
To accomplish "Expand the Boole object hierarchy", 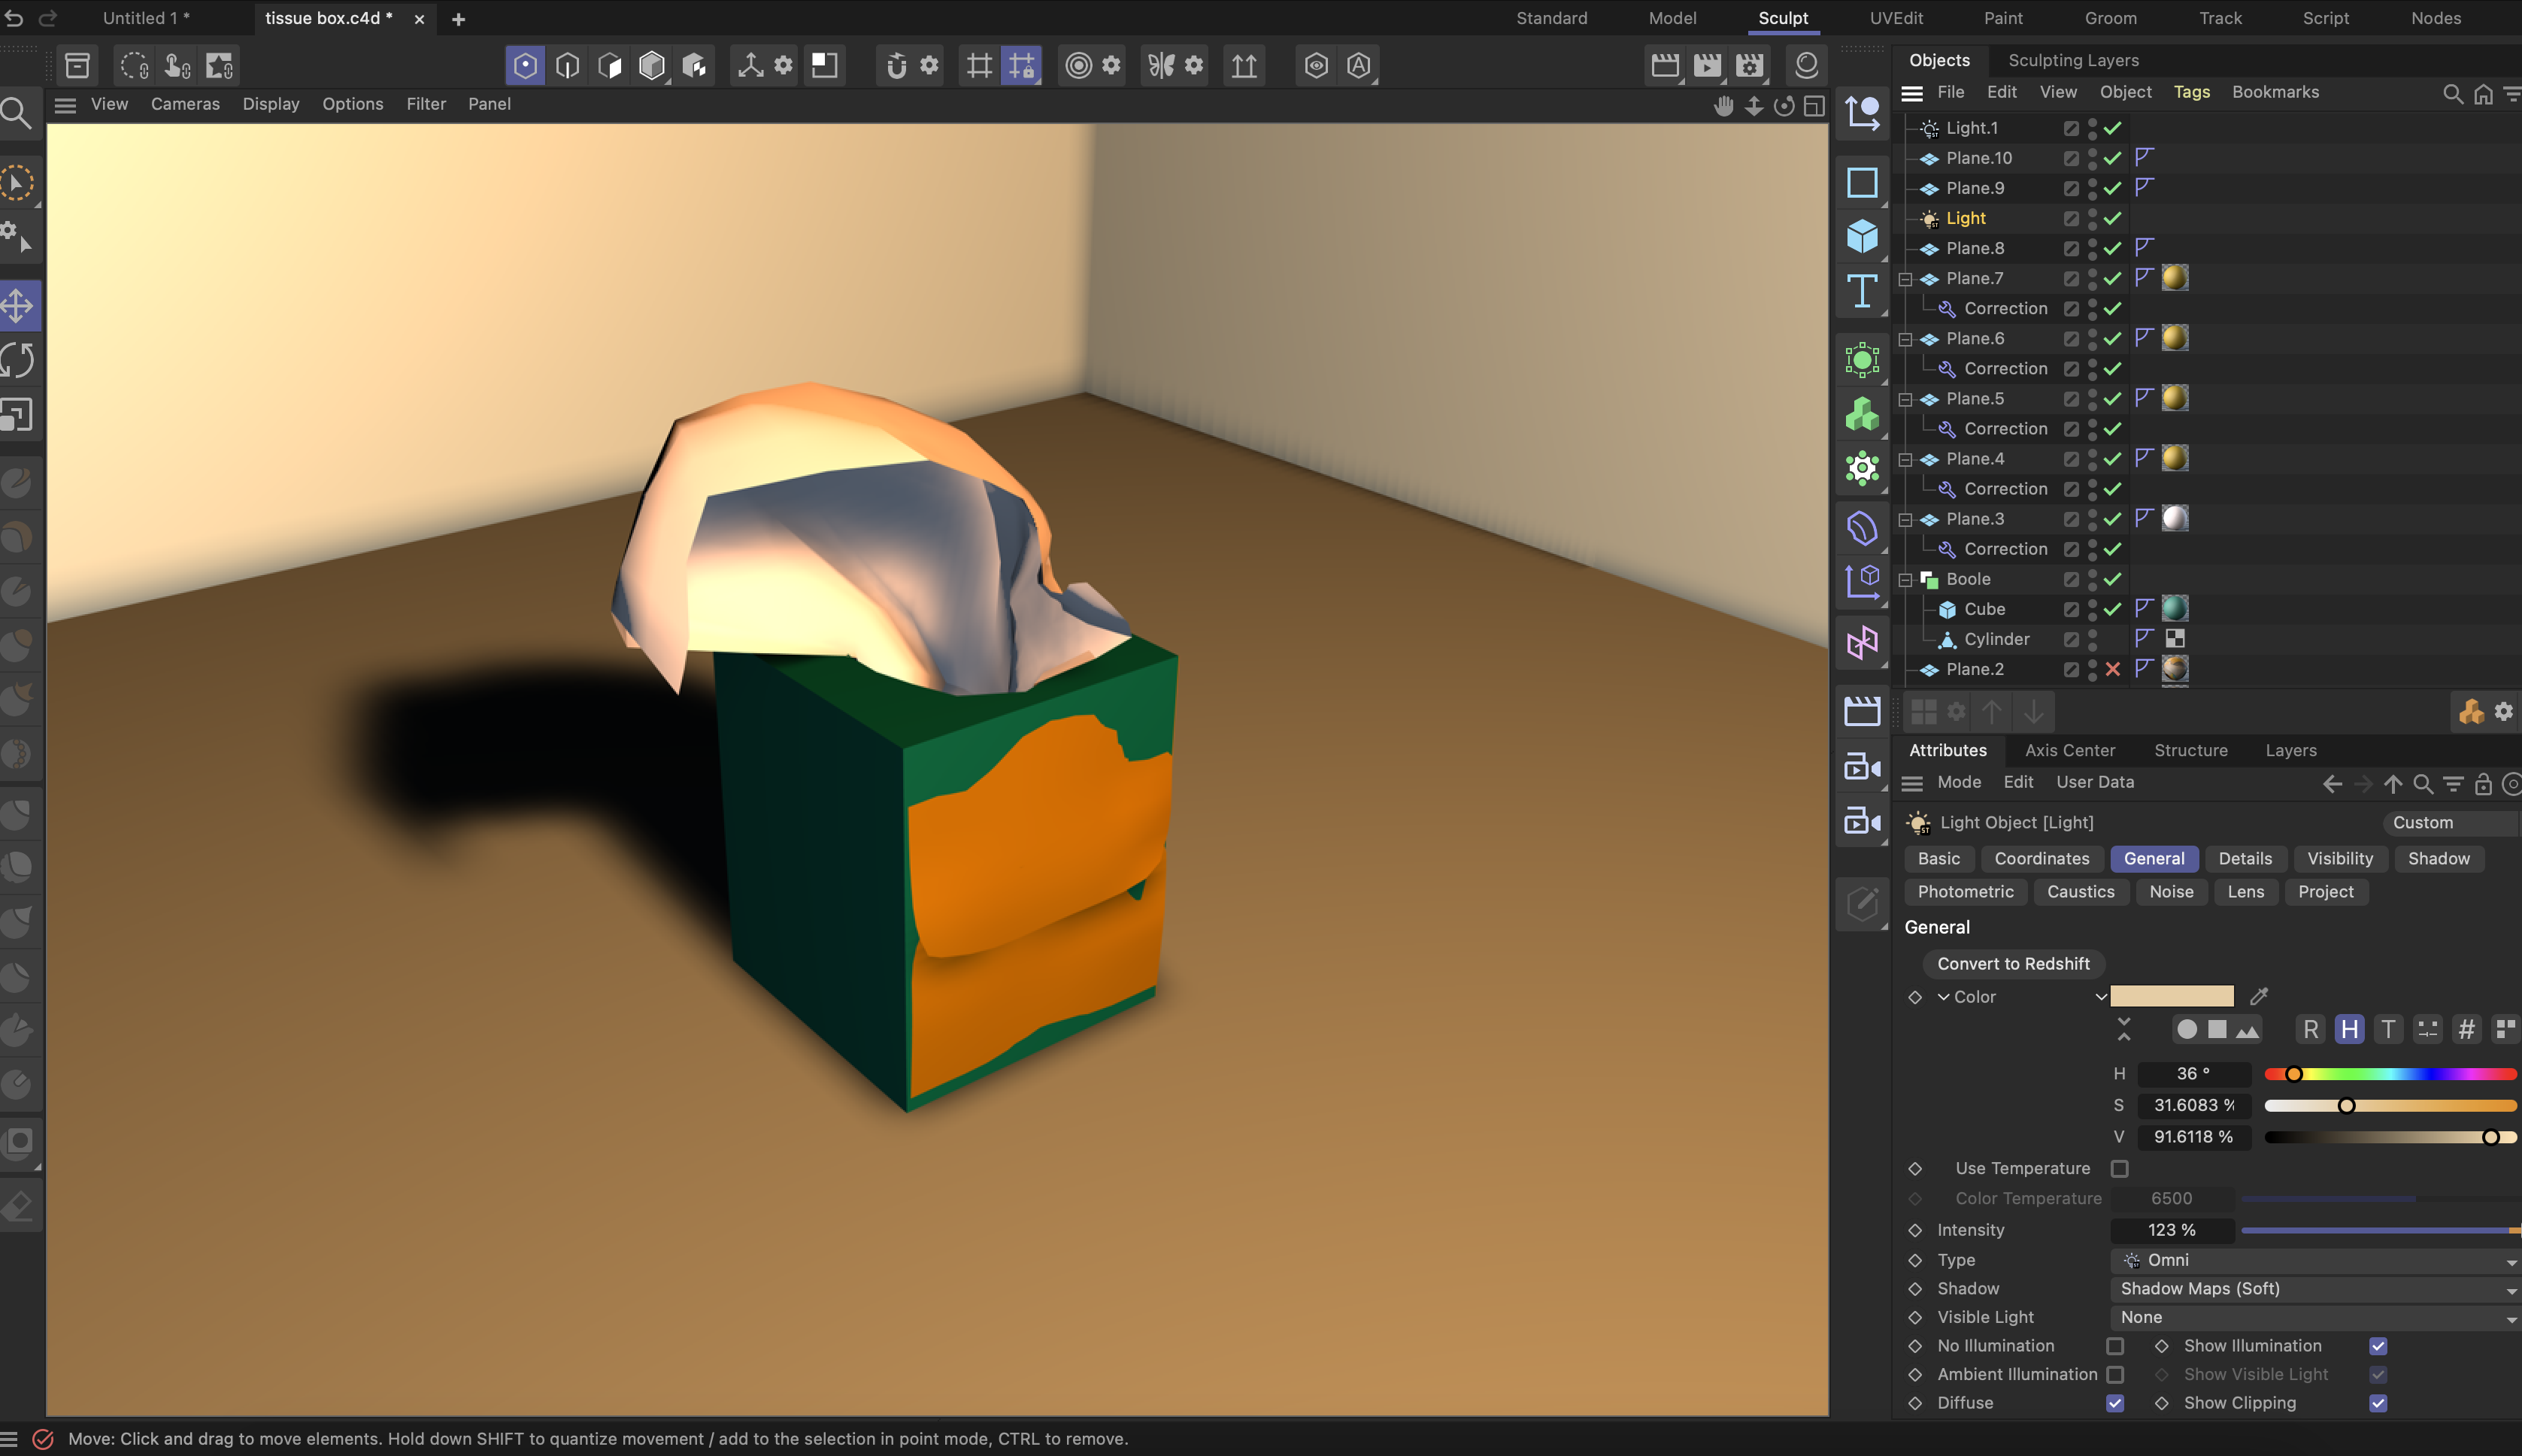I will [1905, 579].
